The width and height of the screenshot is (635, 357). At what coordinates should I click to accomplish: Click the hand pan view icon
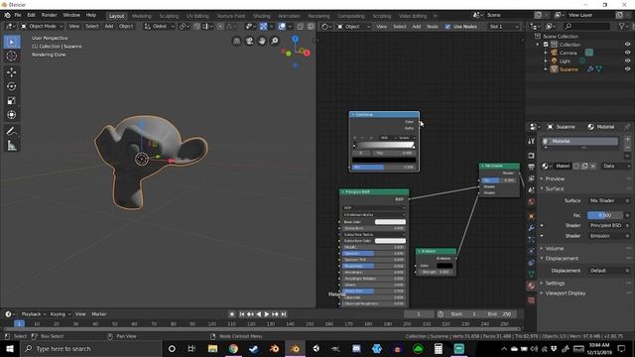[262, 41]
